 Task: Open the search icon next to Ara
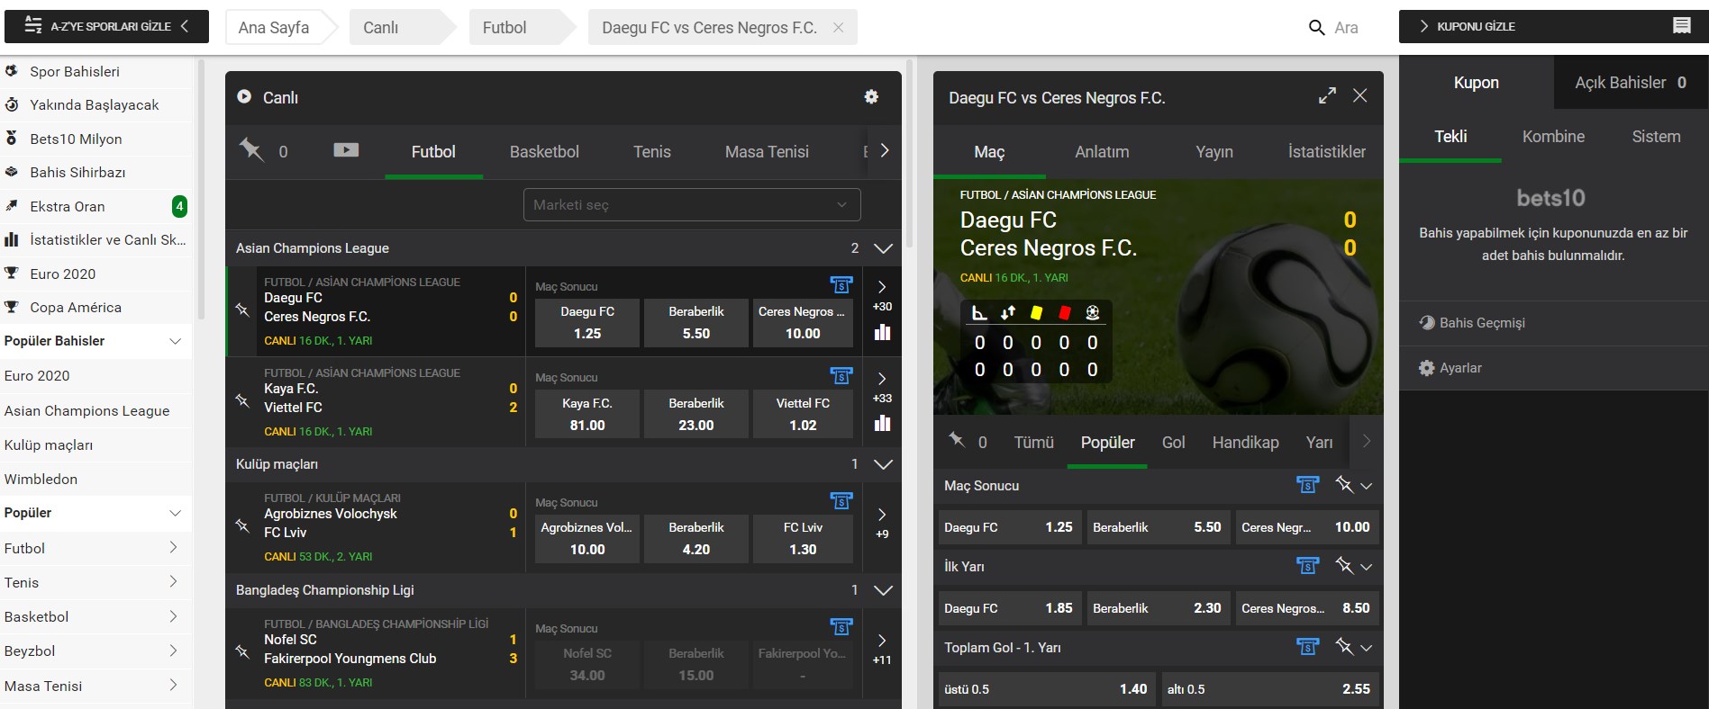coord(1316,28)
